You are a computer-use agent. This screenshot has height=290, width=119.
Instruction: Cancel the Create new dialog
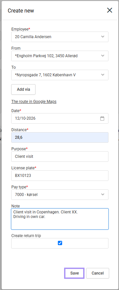click(x=98, y=273)
